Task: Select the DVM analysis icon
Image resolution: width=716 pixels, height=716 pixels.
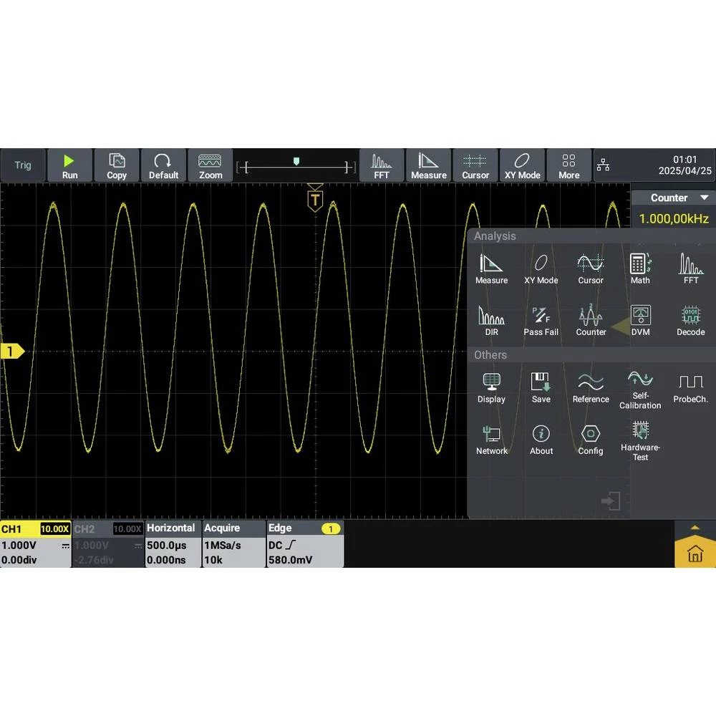Action: point(640,321)
